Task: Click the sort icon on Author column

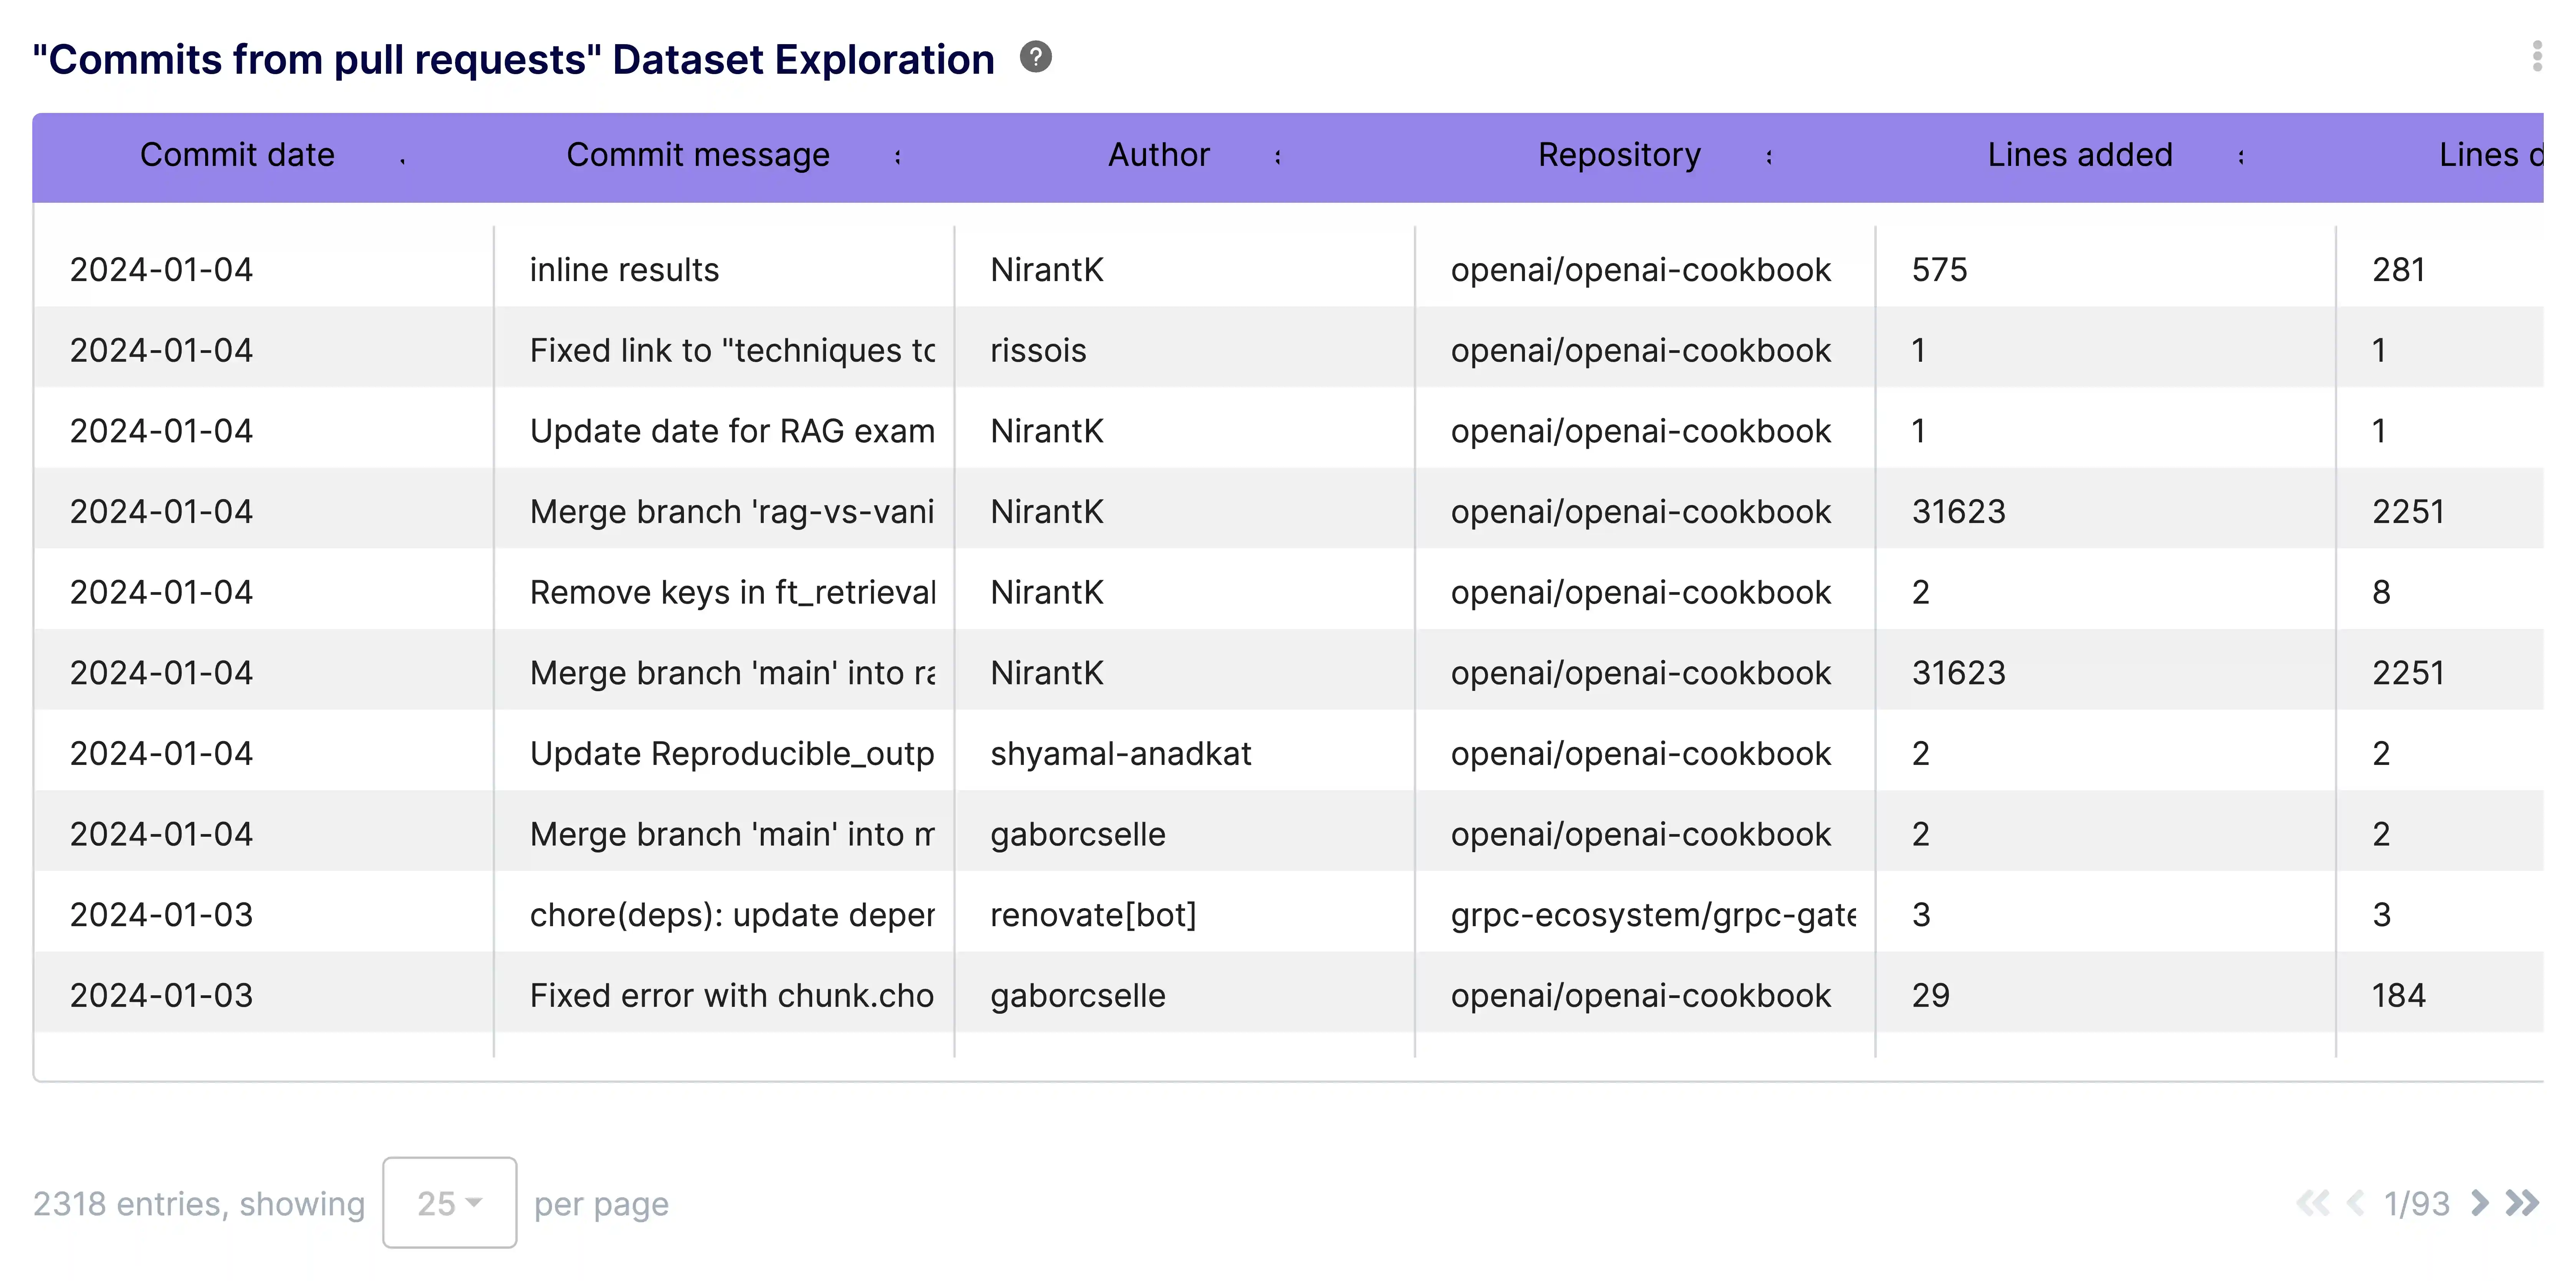Action: tap(1277, 158)
